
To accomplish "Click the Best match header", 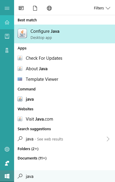I will point(27,20).
